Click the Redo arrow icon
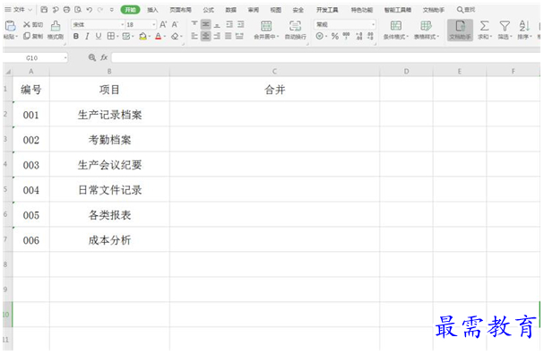The width and height of the screenshot is (544, 355). [100, 10]
